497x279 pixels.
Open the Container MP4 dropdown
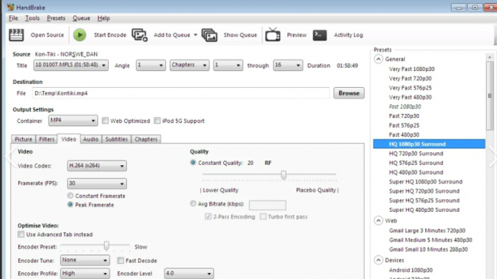click(73, 121)
